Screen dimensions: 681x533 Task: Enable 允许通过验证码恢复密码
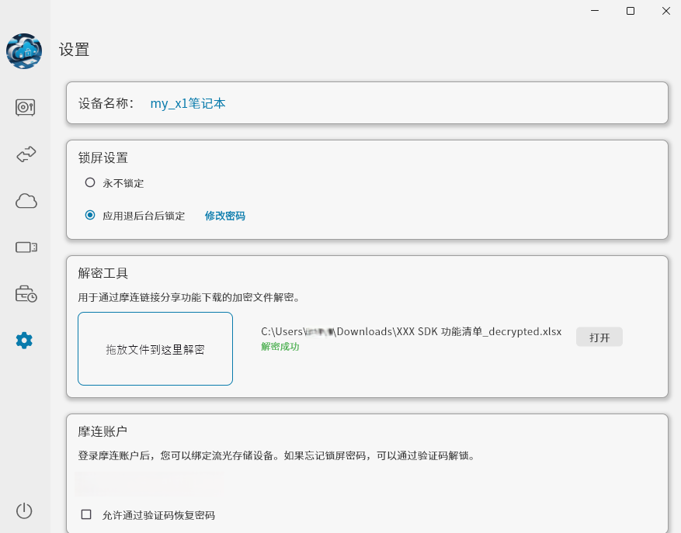click(x=88, y=515)
